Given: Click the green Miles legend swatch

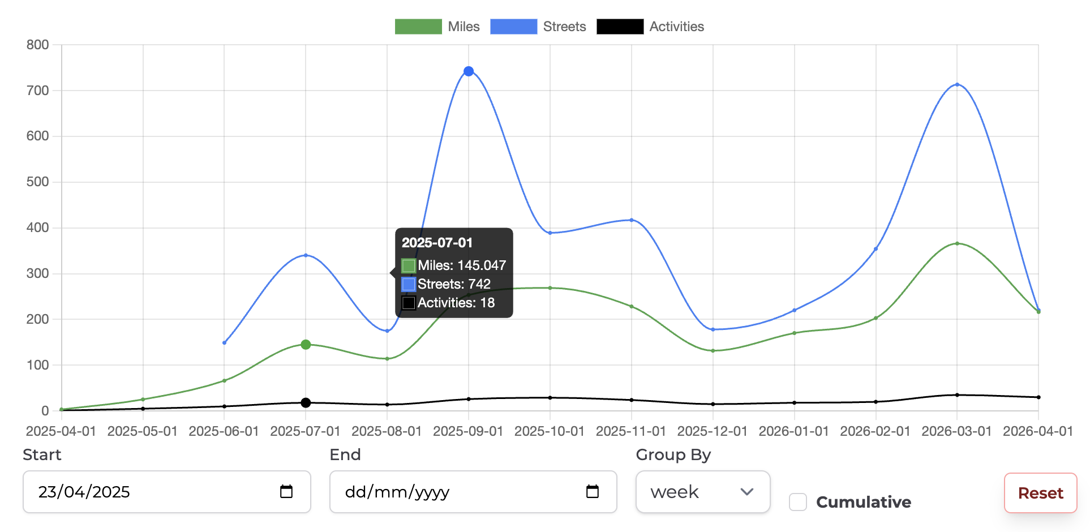Looking at the screenshot, I should coord(418,26).
